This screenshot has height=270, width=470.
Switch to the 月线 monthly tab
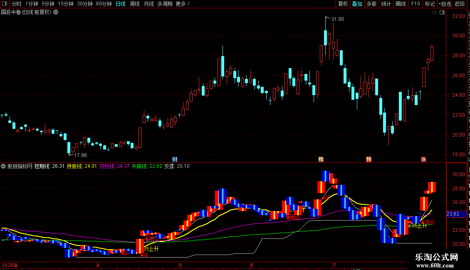click(x=148, y=4)
